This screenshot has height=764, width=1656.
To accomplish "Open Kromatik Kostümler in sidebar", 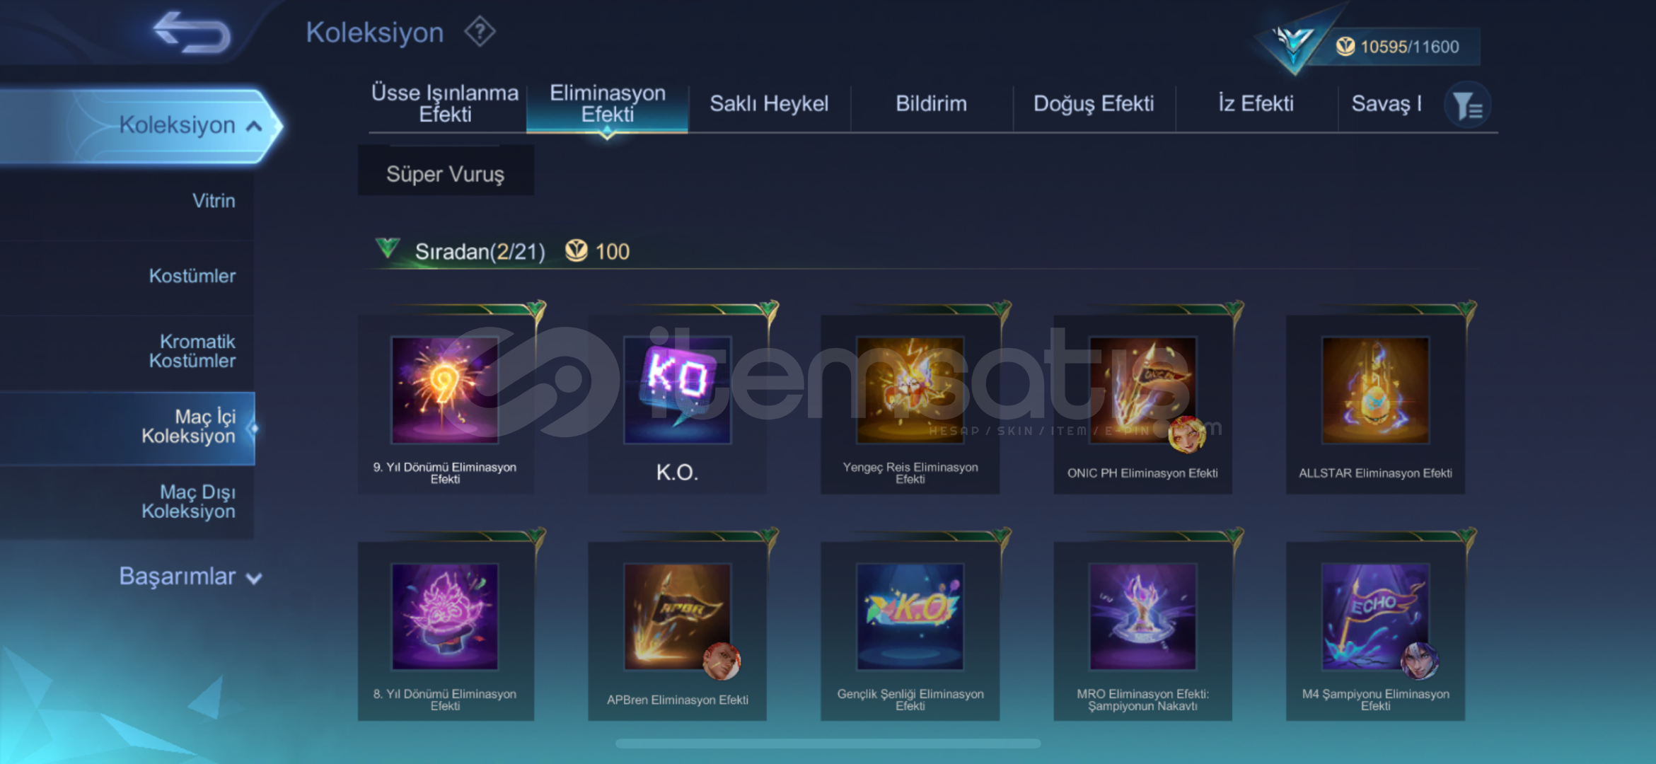I will (x=192, y=351).
